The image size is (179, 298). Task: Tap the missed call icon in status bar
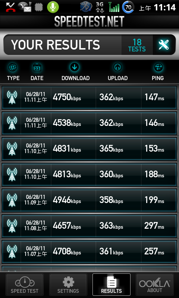[x=10, y=7]
